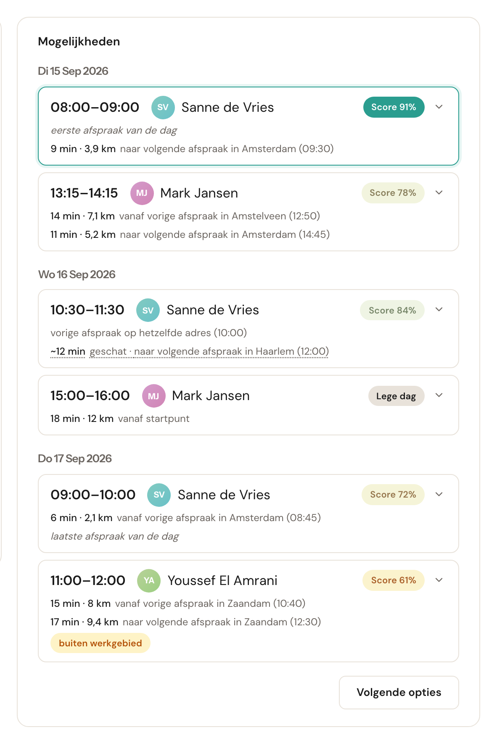Image resolution: width=497 pixels, height=743 pixels.
Task: Click the MJ avatar in 13:15–14:15 slot
Action: click(x=142, y=193)
